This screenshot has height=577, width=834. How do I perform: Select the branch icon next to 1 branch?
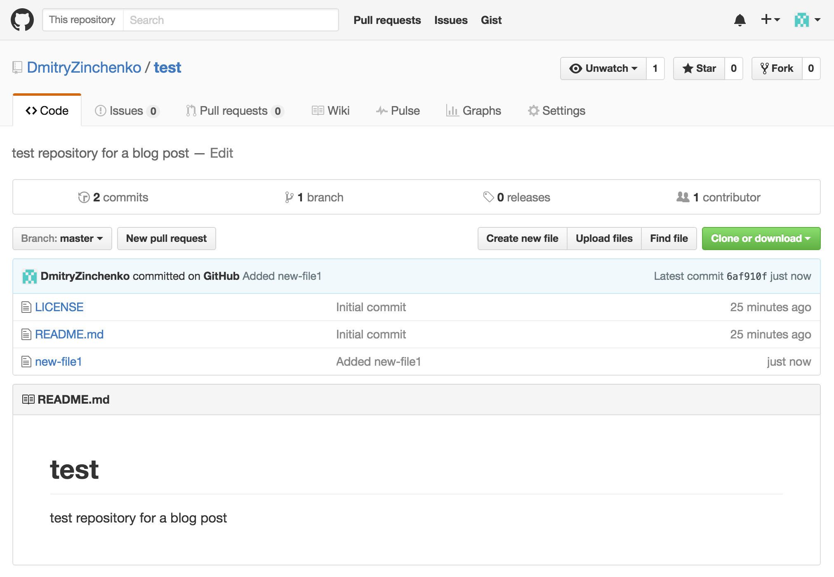pos(290,197)
